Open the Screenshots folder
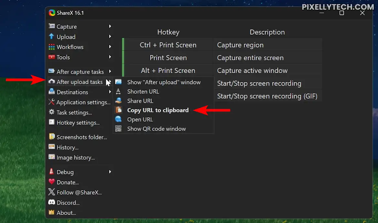 80,137
